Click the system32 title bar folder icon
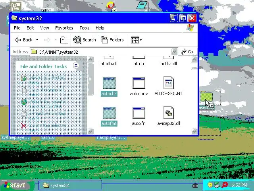This screenshot has width=254, height=191. point(14,18)
